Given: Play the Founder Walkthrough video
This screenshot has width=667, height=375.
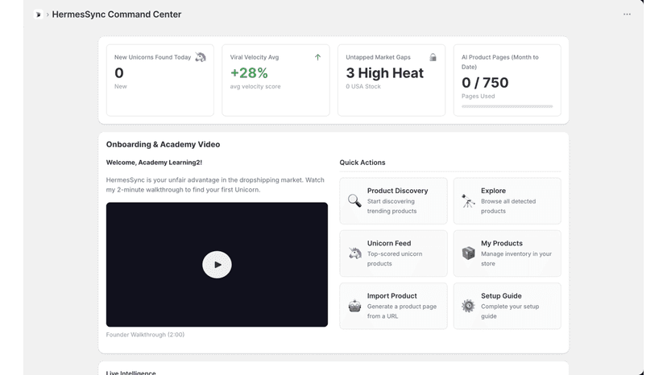Looking at the screenshot, I should (x=217, y=265).
